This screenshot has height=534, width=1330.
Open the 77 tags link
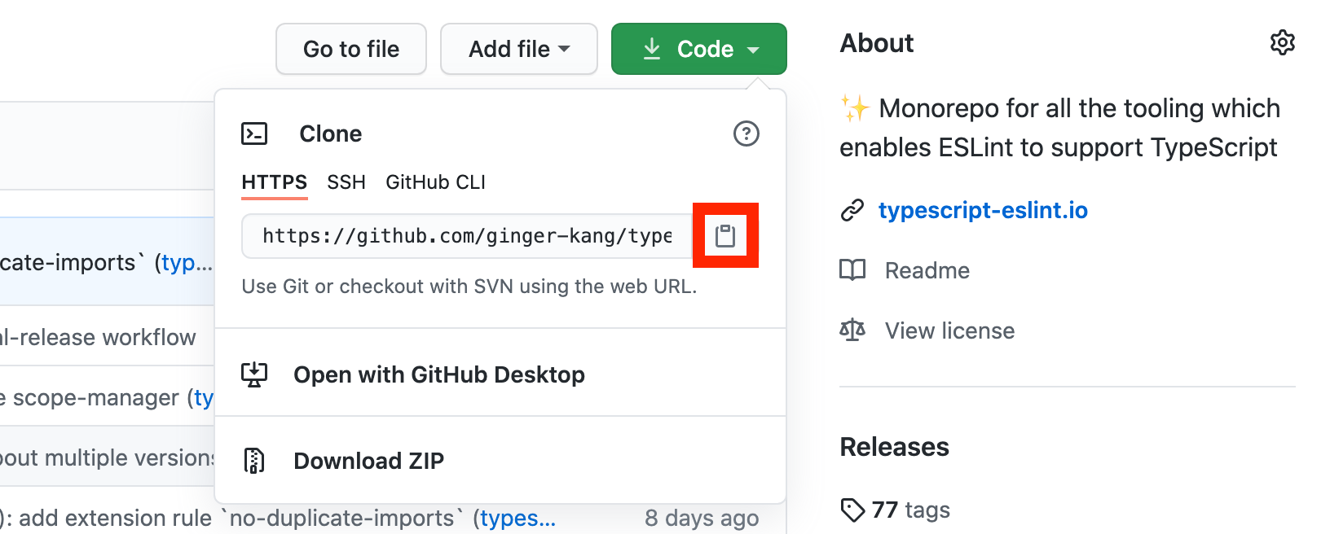(911, 510)
